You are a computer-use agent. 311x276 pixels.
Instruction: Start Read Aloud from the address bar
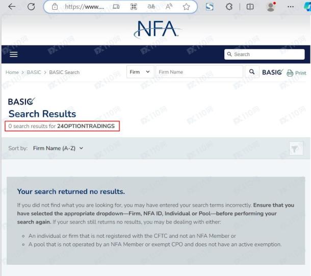169,7
